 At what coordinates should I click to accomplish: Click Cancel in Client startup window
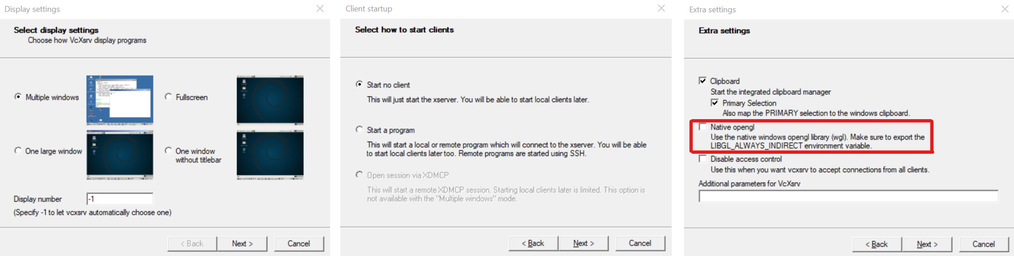640,243
